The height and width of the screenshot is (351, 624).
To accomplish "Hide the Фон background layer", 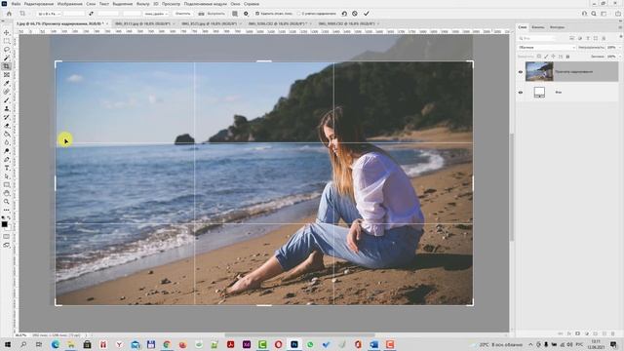I will (521, 93).
